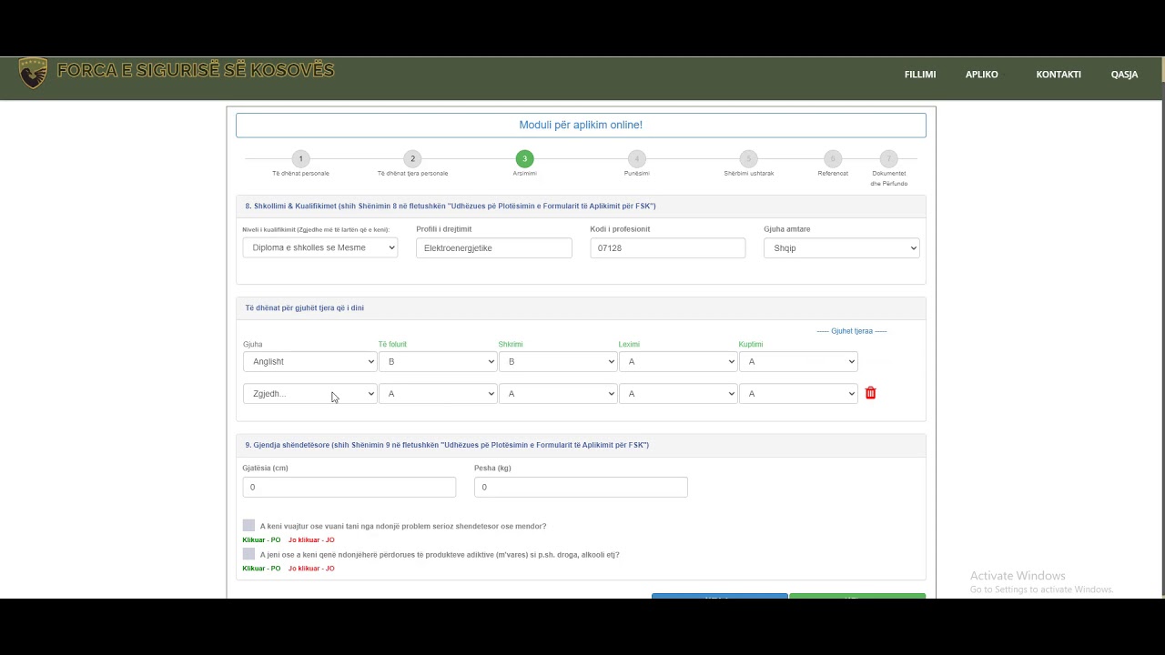Click the FSK emblem logo in header
This screenshot has height=655, width=1165.
33,73
